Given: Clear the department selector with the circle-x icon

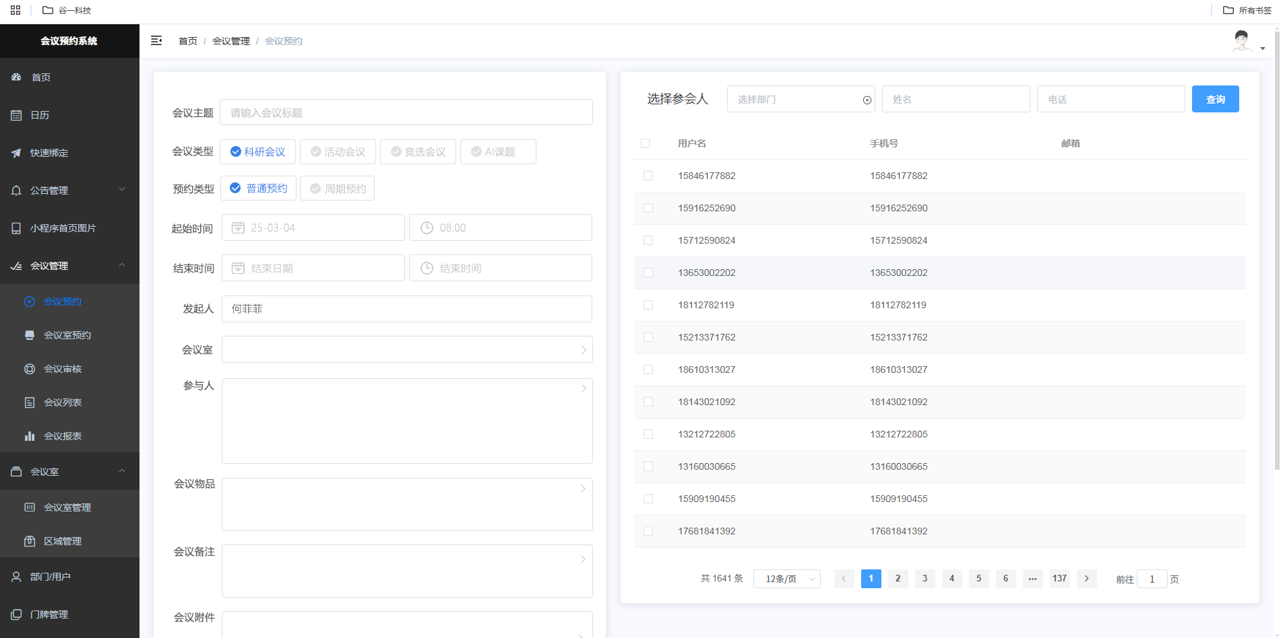Looking at the screenshot, I should coord(867,100).
